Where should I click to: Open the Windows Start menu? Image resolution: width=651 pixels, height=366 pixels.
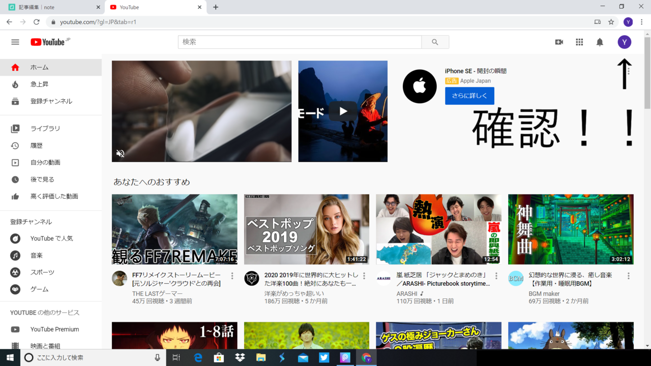[10, 358]
